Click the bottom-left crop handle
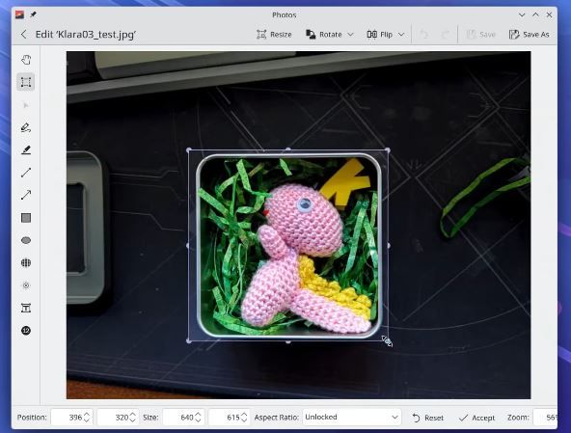571x433 pixels. click(188, 340)
